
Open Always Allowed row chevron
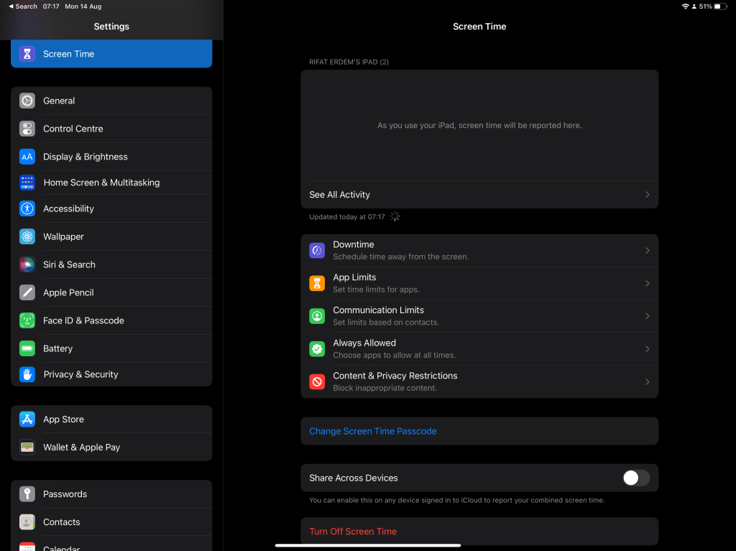648,349
